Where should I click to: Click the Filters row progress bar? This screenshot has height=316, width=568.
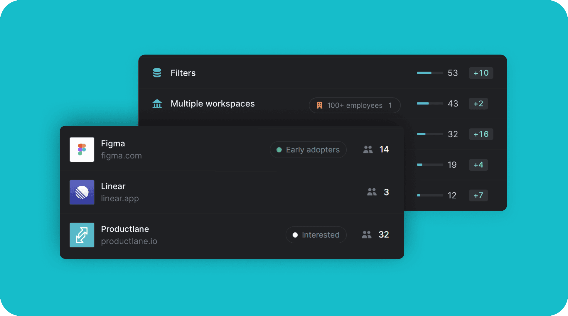(430, 73)
